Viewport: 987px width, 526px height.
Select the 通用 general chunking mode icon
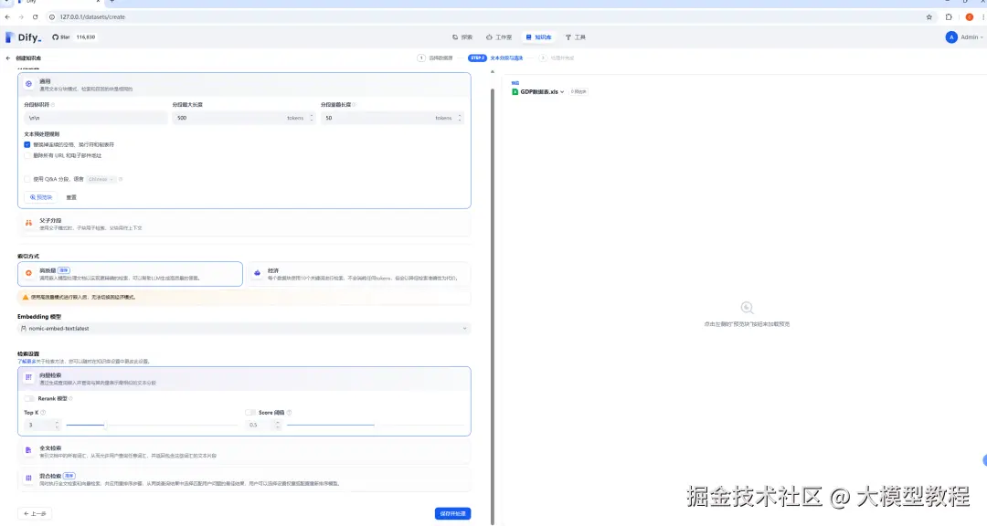(28, 83)
